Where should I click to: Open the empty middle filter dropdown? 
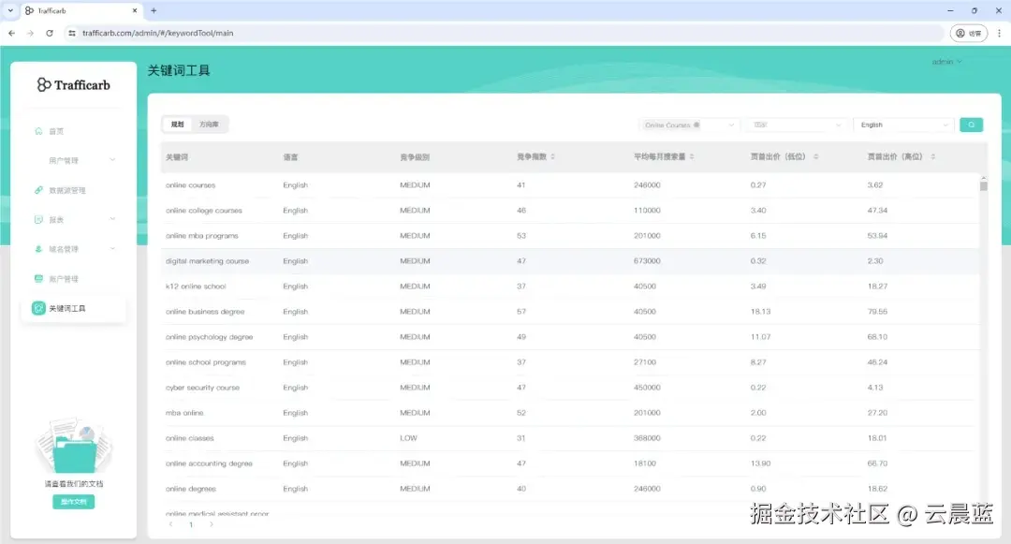796,125
